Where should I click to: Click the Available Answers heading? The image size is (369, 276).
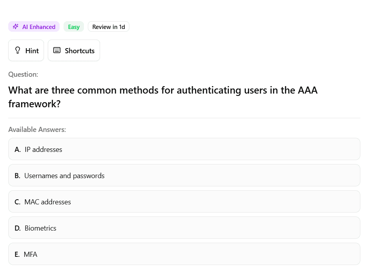pos(37,129)
